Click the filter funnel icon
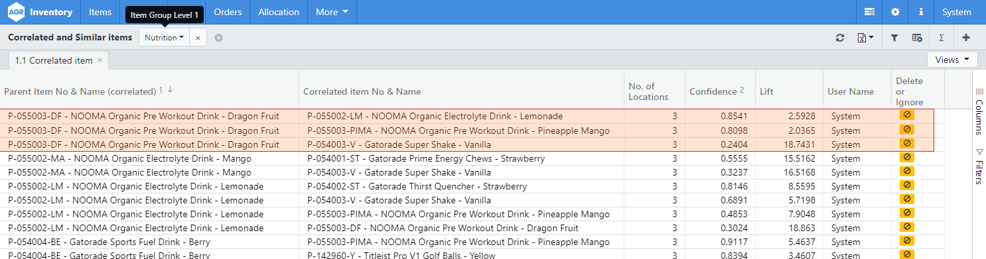Screen dimensions: 986x259 (x=894, y=38)
